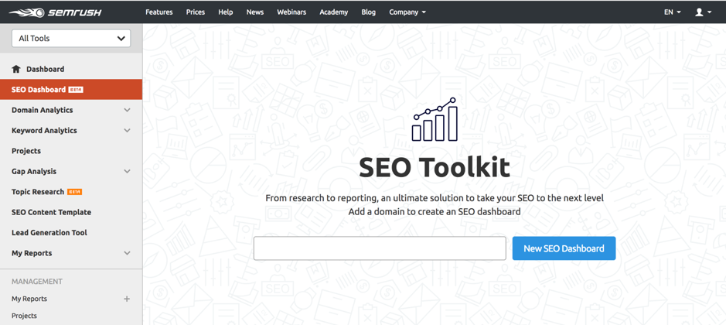Screen dimensions: 726x325
Task: Click the domain input field
Action: pos(380,248)
